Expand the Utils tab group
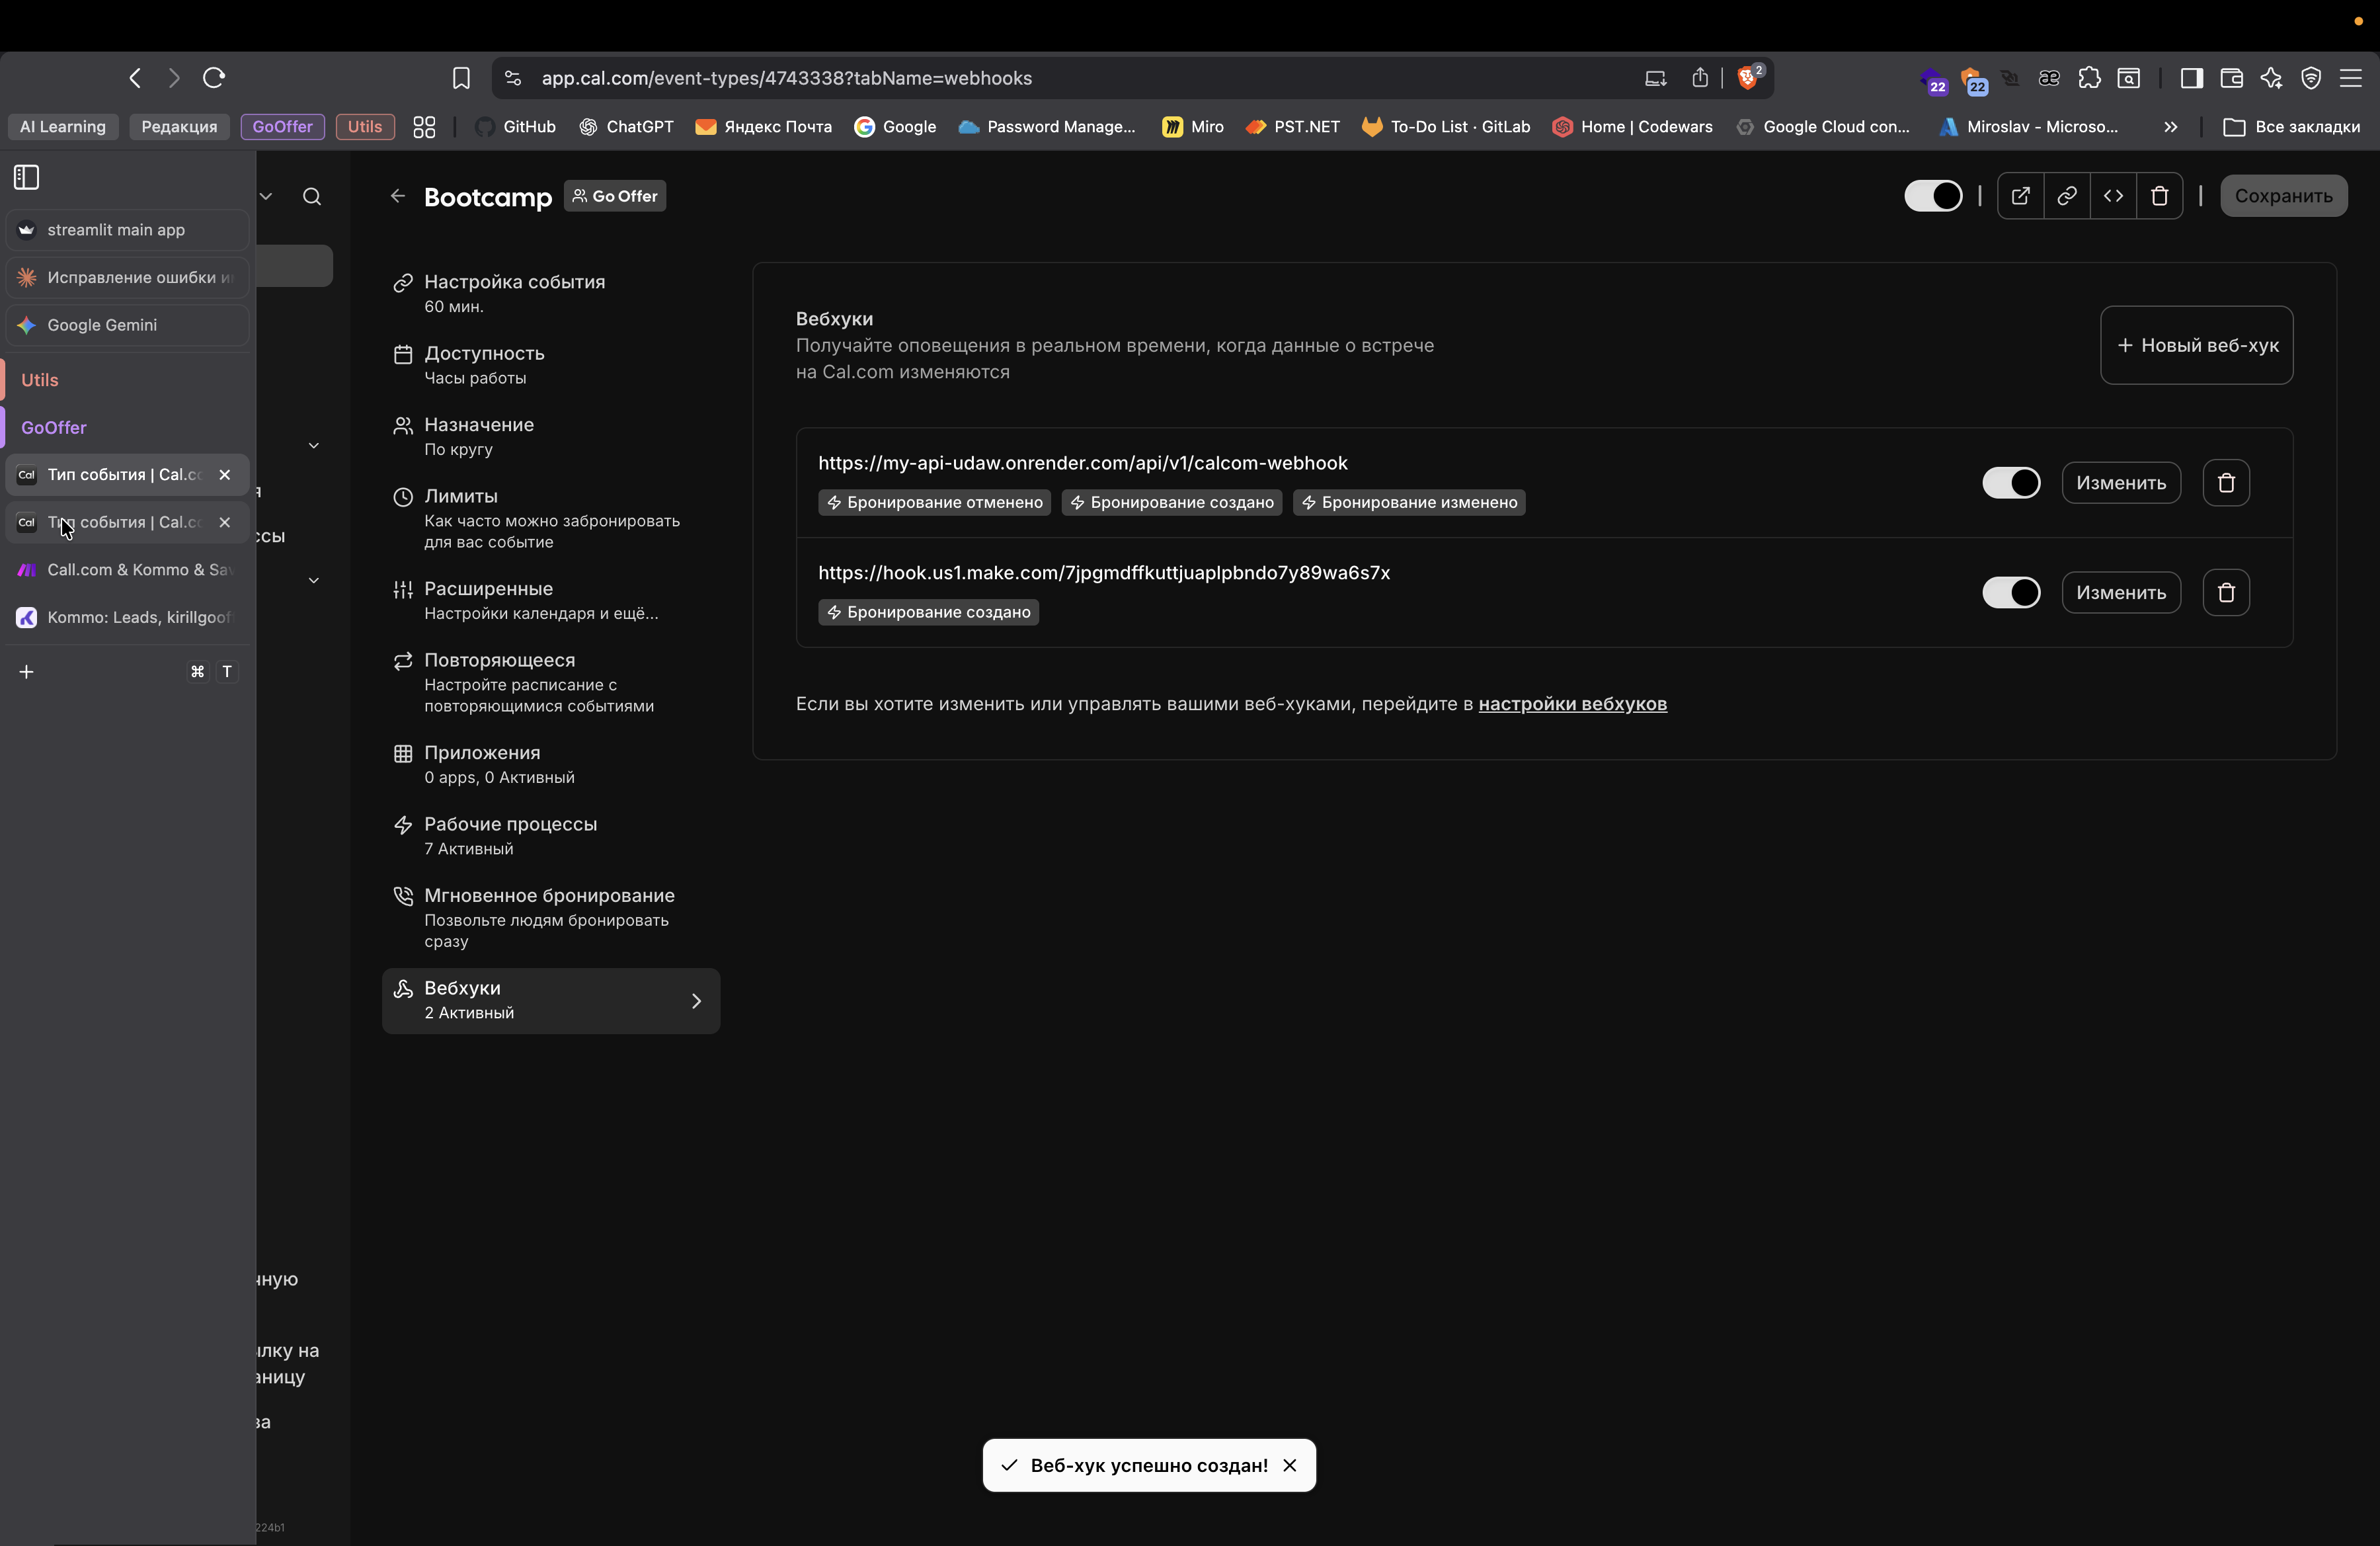 [x=40, y=380]
